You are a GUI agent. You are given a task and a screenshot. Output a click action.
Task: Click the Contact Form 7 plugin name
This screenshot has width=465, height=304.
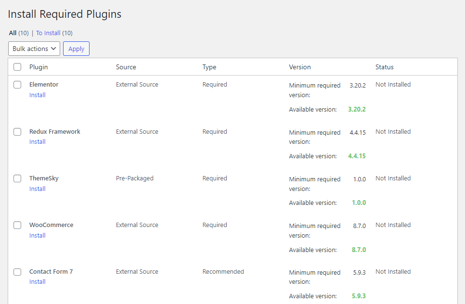51,271
